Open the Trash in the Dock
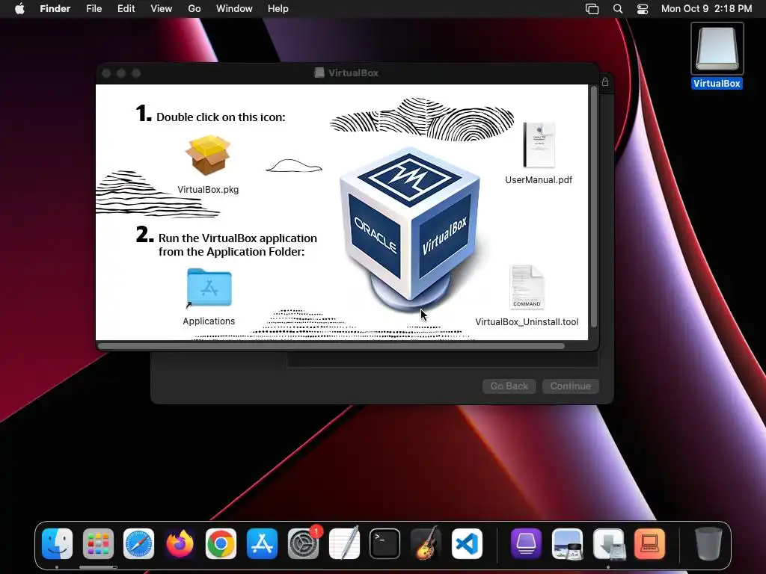The width and height of the screenshot is (766, 574). [x=708, y=544]
